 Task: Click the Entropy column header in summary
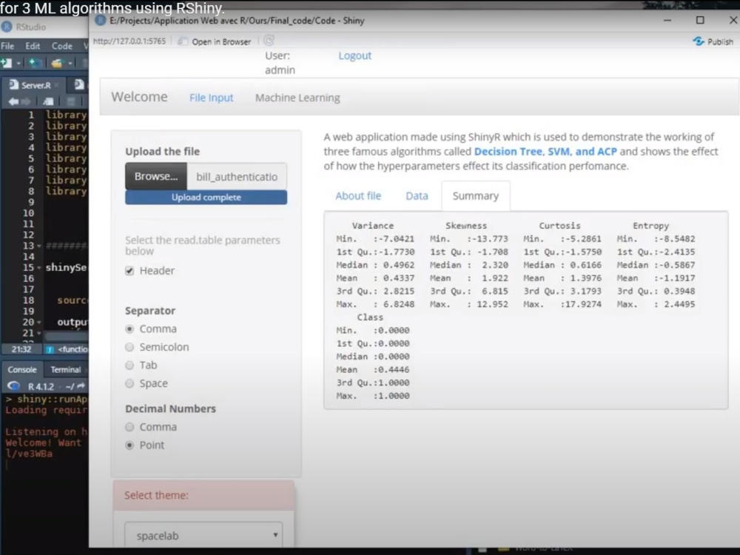(x=650, y=226)
